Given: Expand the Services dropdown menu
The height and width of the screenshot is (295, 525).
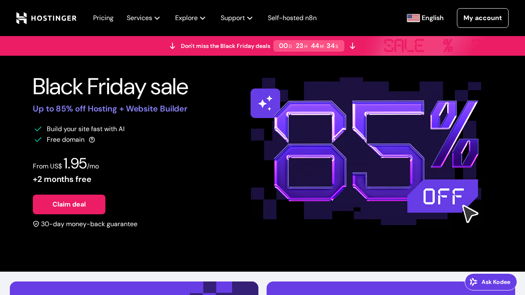Looking at the screenshot, I should pos(143,18).
